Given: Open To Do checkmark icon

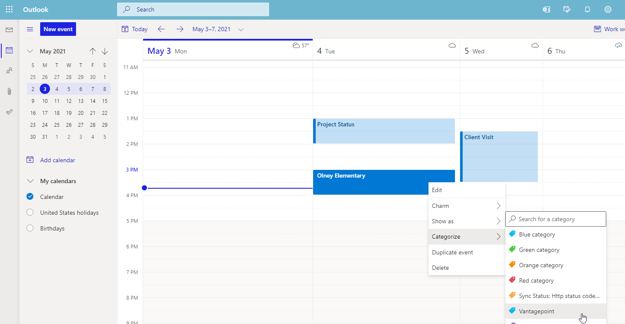Looking at the screenshot, I should tap(9, 112).
